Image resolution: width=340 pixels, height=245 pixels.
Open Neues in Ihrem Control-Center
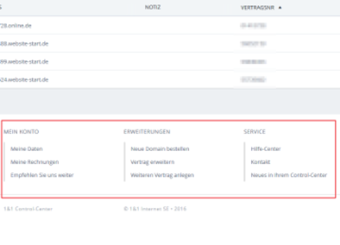point(289,175)
